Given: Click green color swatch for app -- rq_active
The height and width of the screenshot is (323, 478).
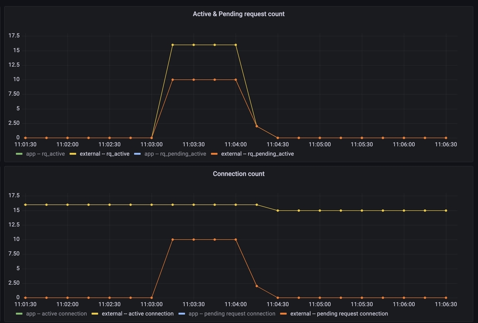Looking at the screenshot, I should (x=19, y=154).
